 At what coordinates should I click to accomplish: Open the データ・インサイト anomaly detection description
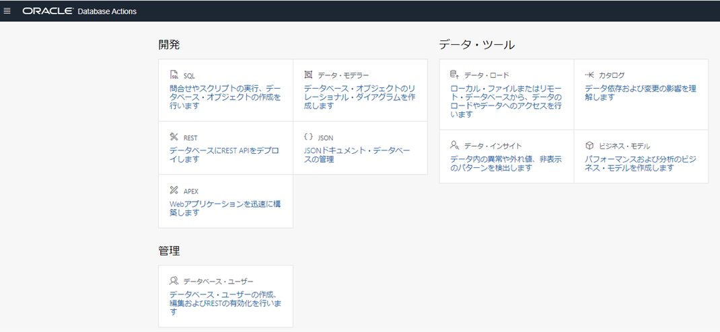506,163
